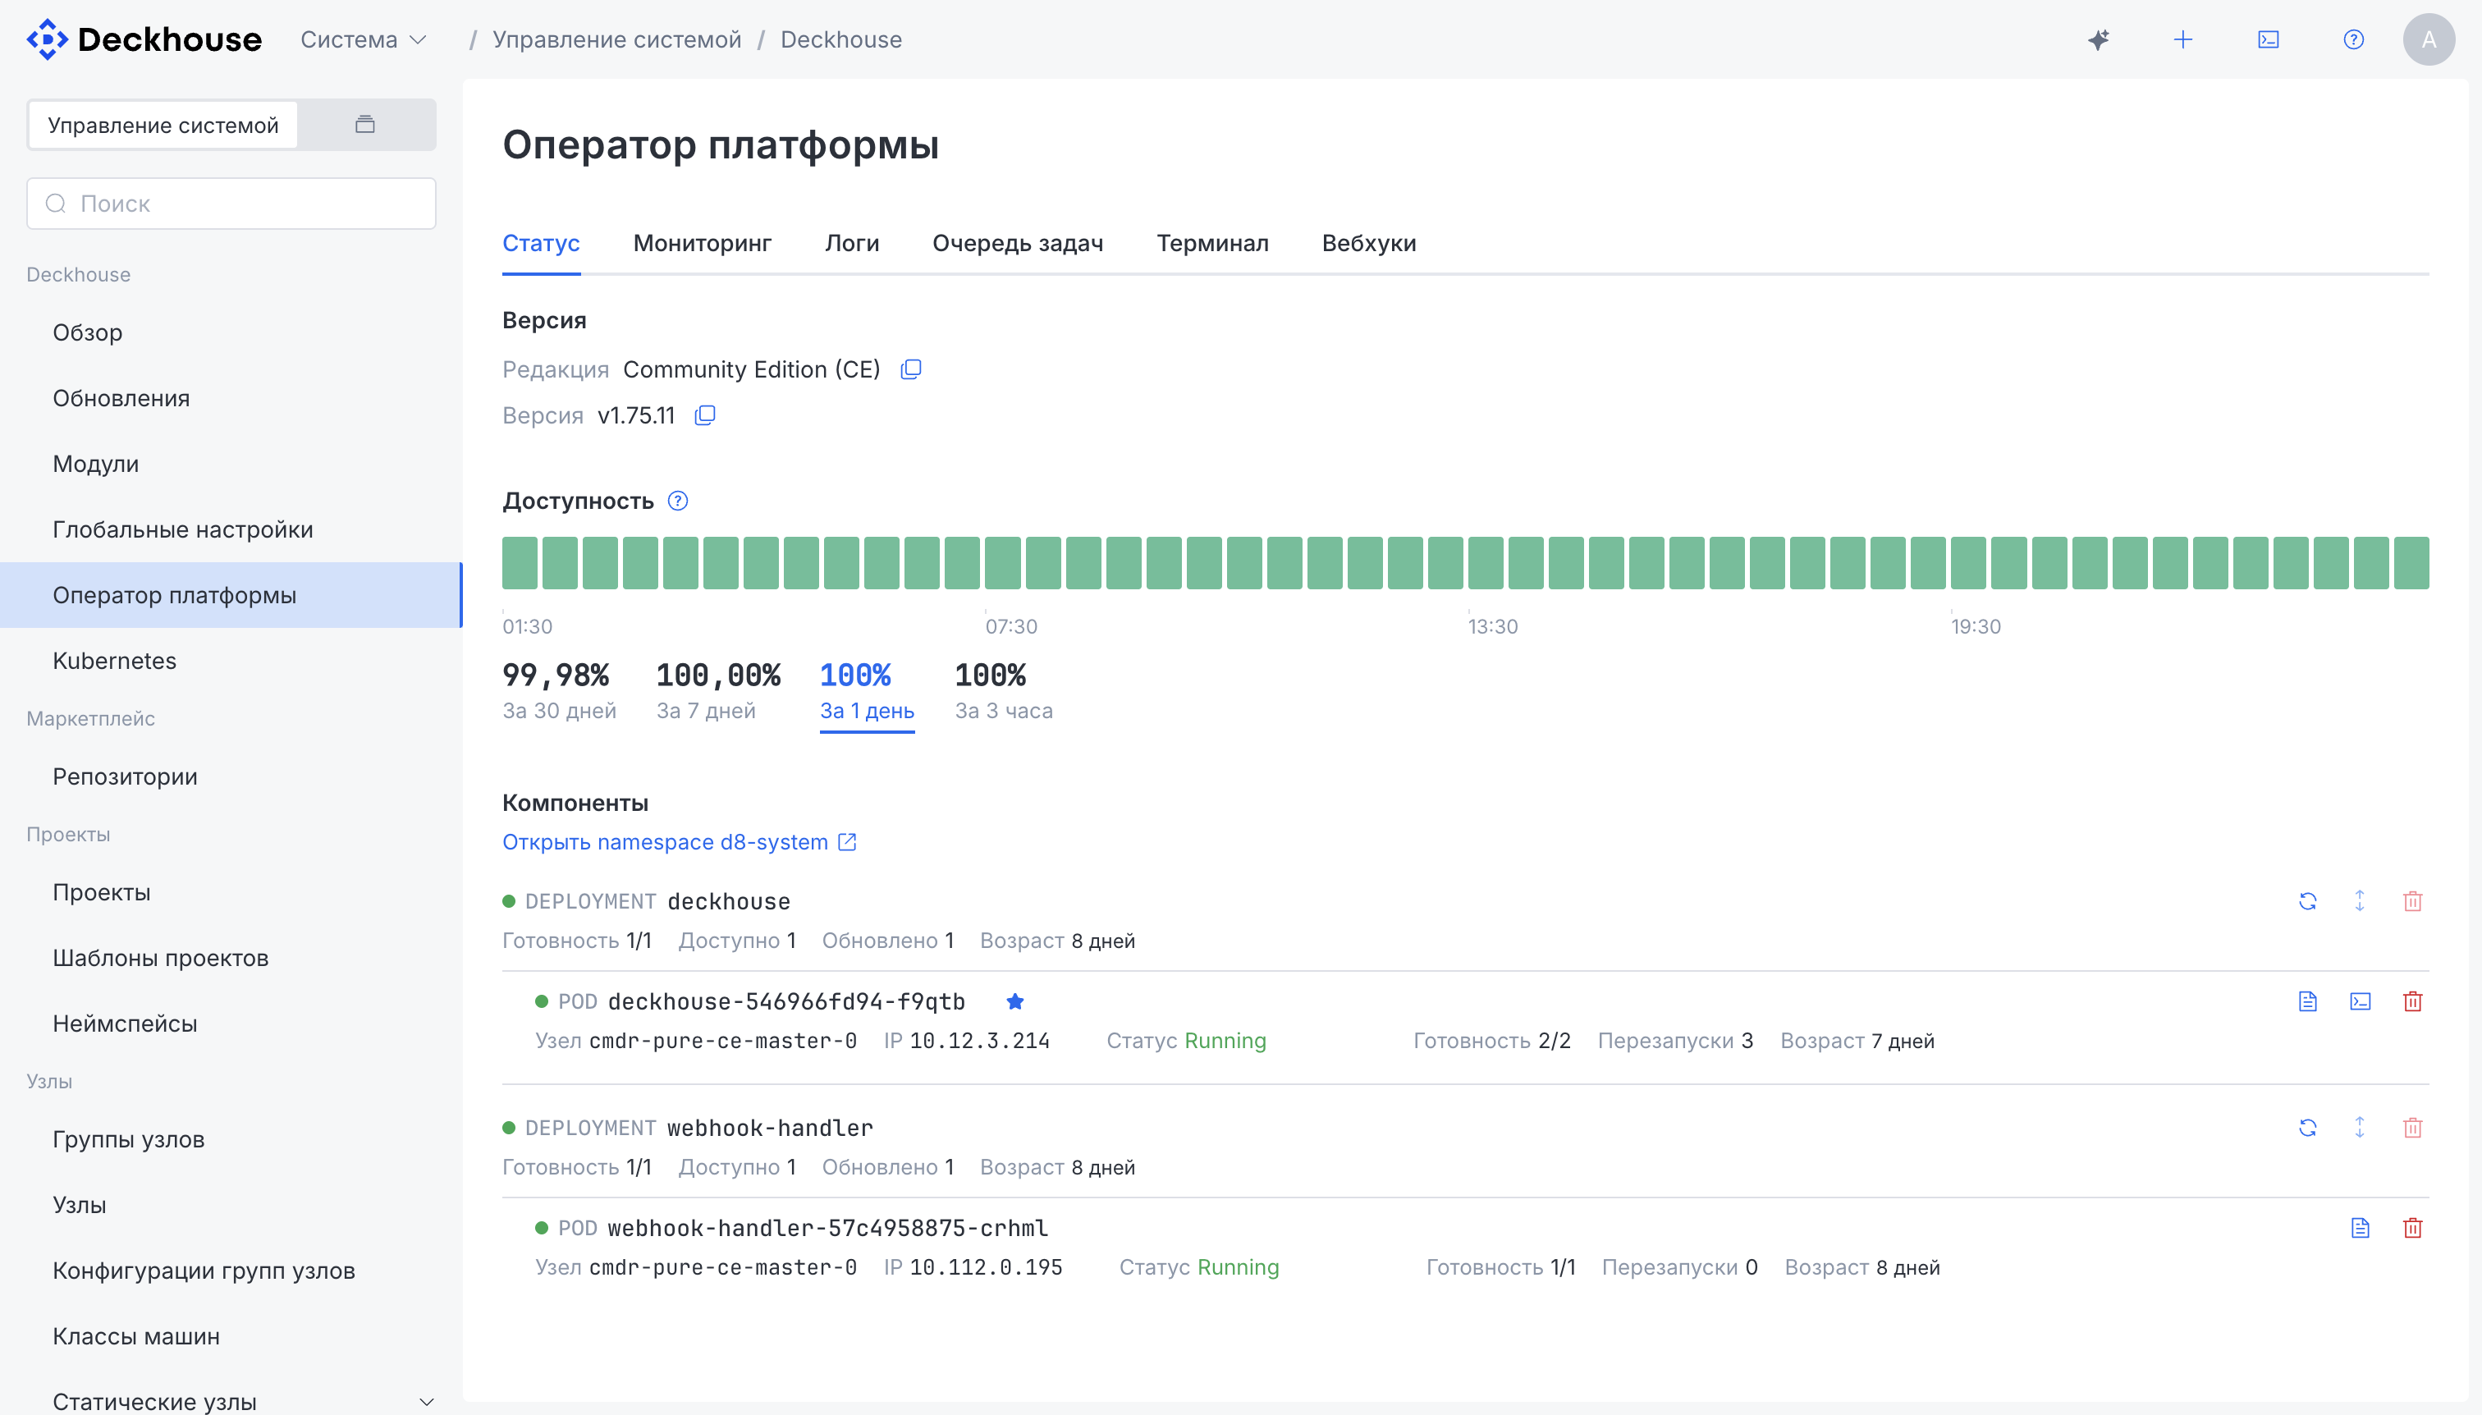Restart the deckhouse deployment
2482x1415 pixels.
click(x=2307, y=901)
